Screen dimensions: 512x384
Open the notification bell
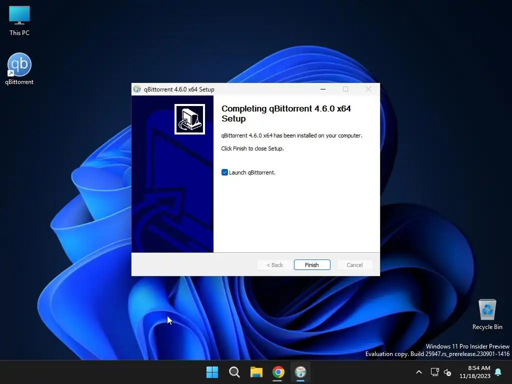tap(498, 372)
